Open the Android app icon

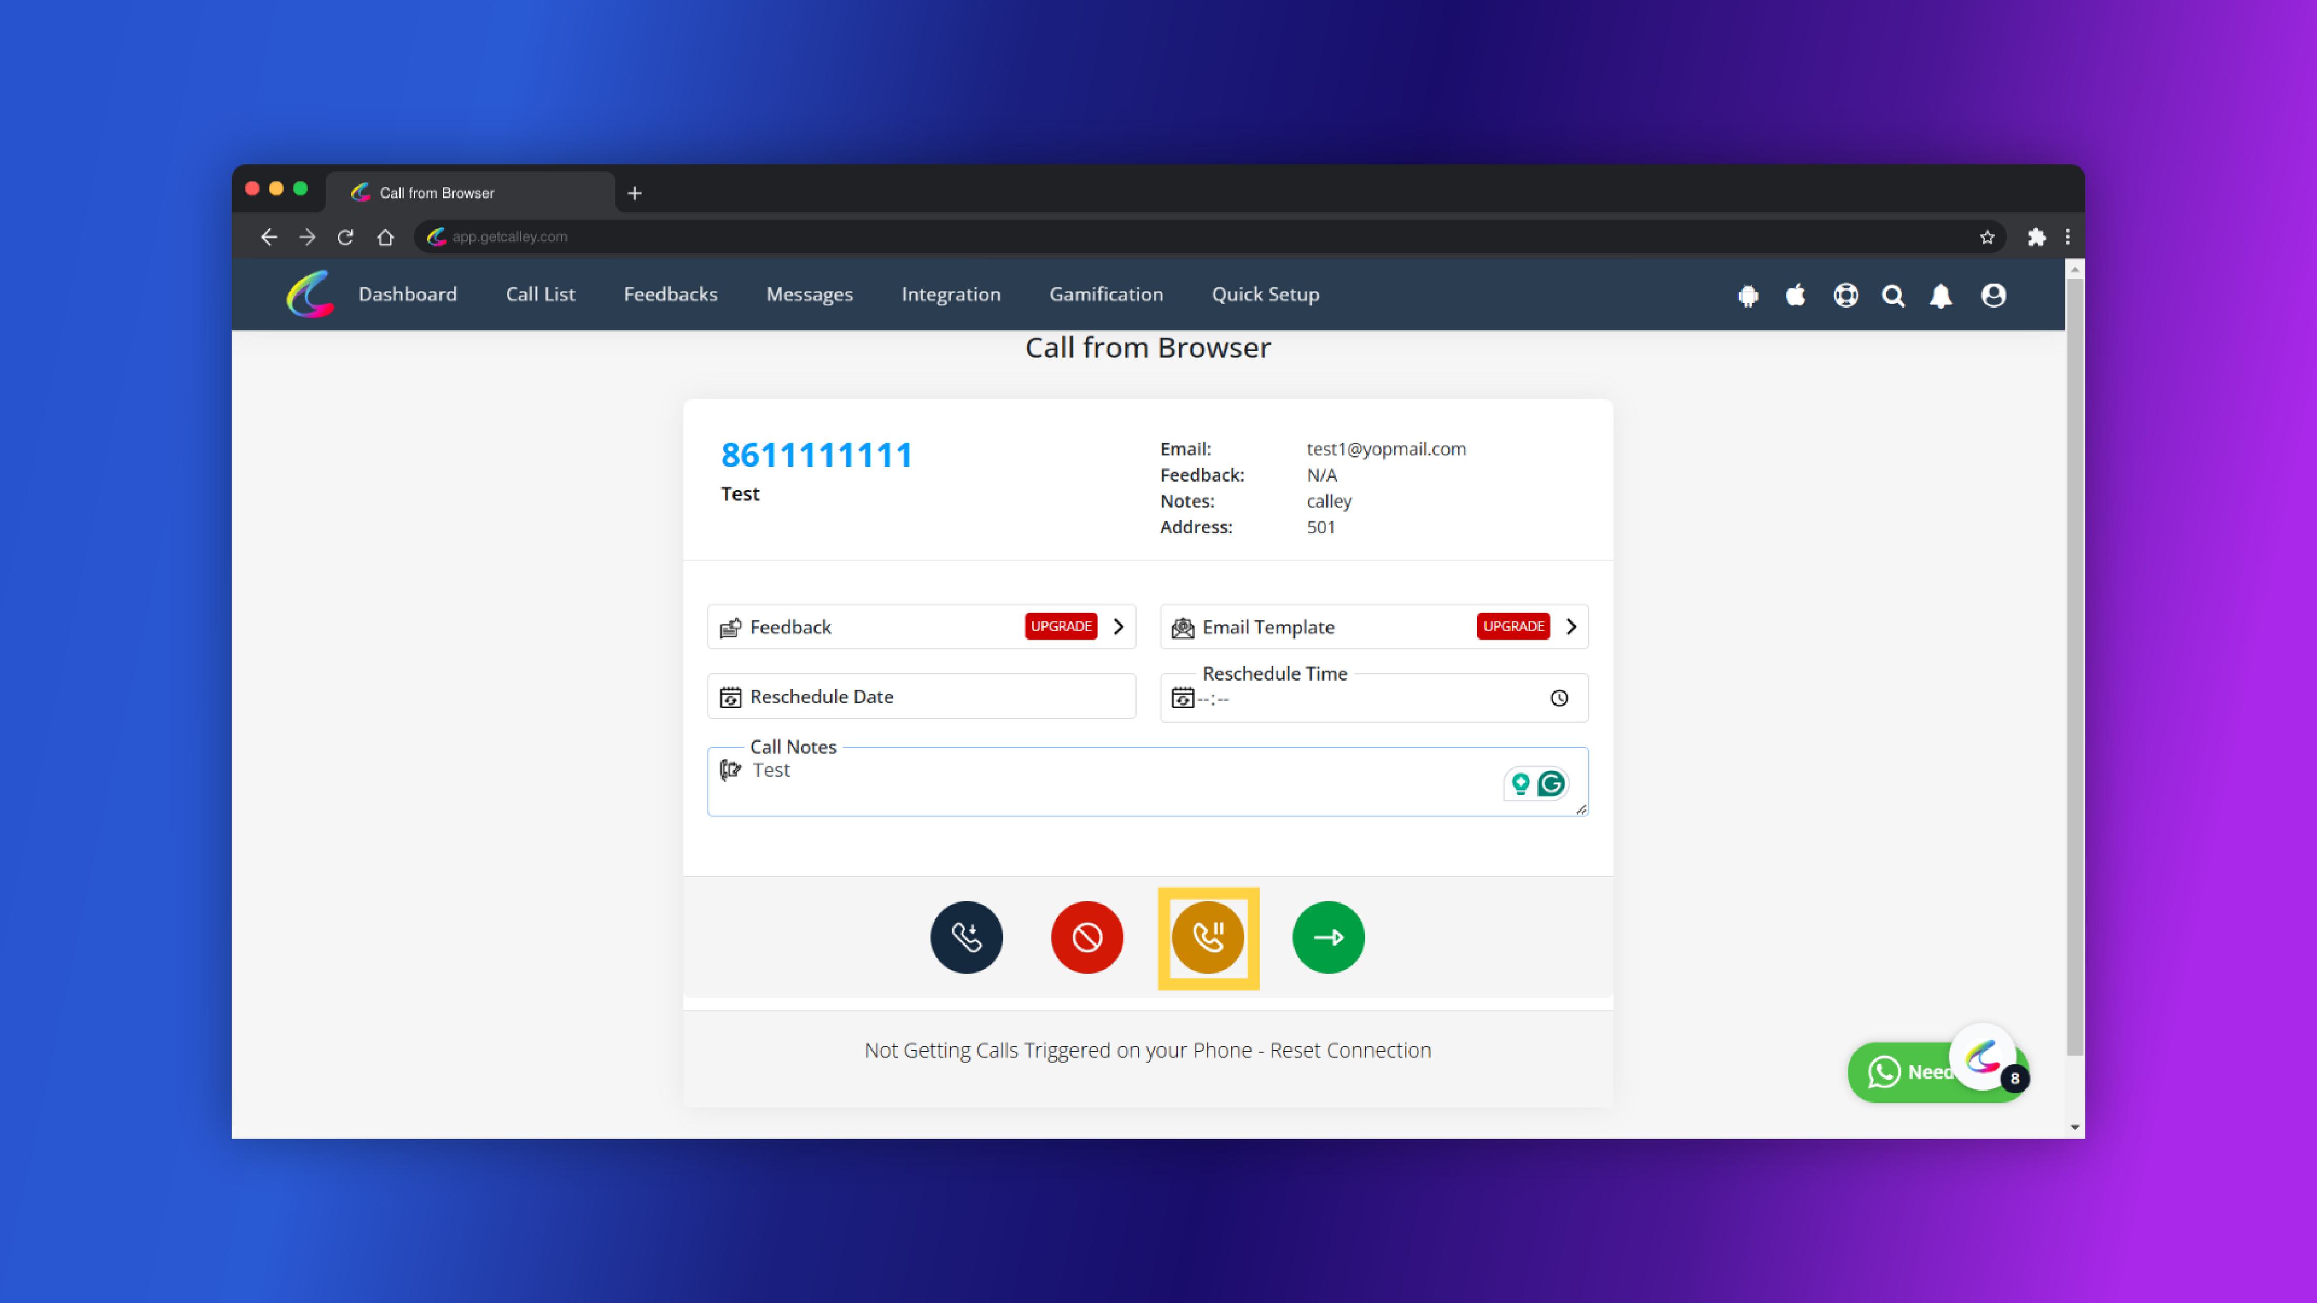1747,296
